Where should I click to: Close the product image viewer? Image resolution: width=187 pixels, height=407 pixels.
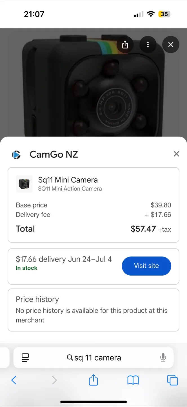[x=171, y=44]
